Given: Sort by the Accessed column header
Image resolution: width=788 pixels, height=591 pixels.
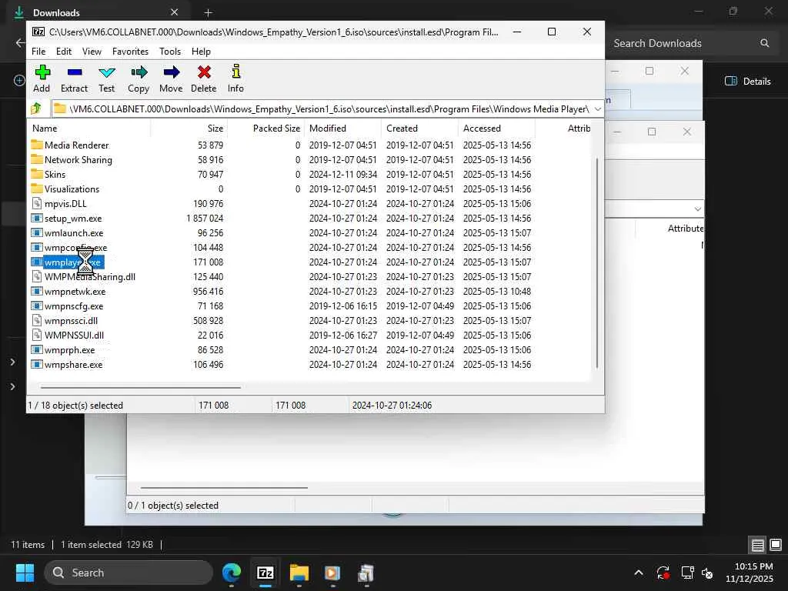Looking at the screenshot, I should 496,129.
